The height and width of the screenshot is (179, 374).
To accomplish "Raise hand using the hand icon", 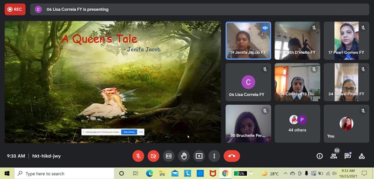I will [184, 156].
